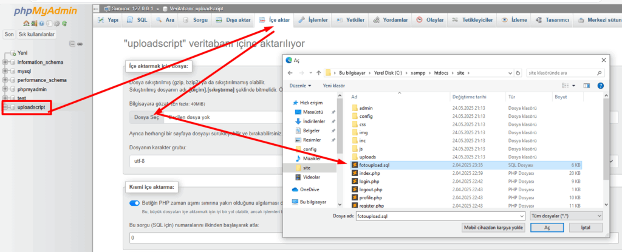This screenshot has width=622, height=252.
Task: Open address bar history dropdown
Action: click(510, 73)
